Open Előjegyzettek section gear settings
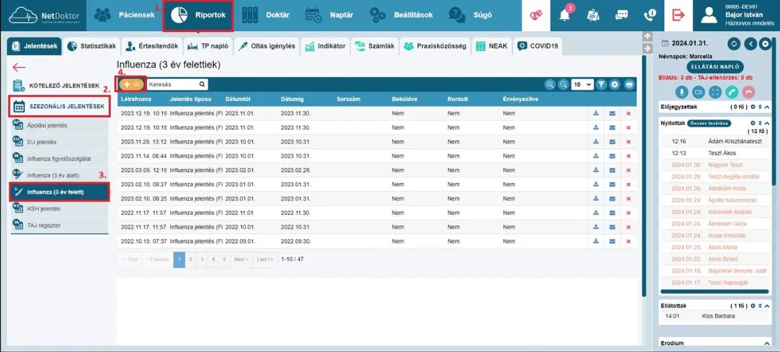 (x=753, y=107)
